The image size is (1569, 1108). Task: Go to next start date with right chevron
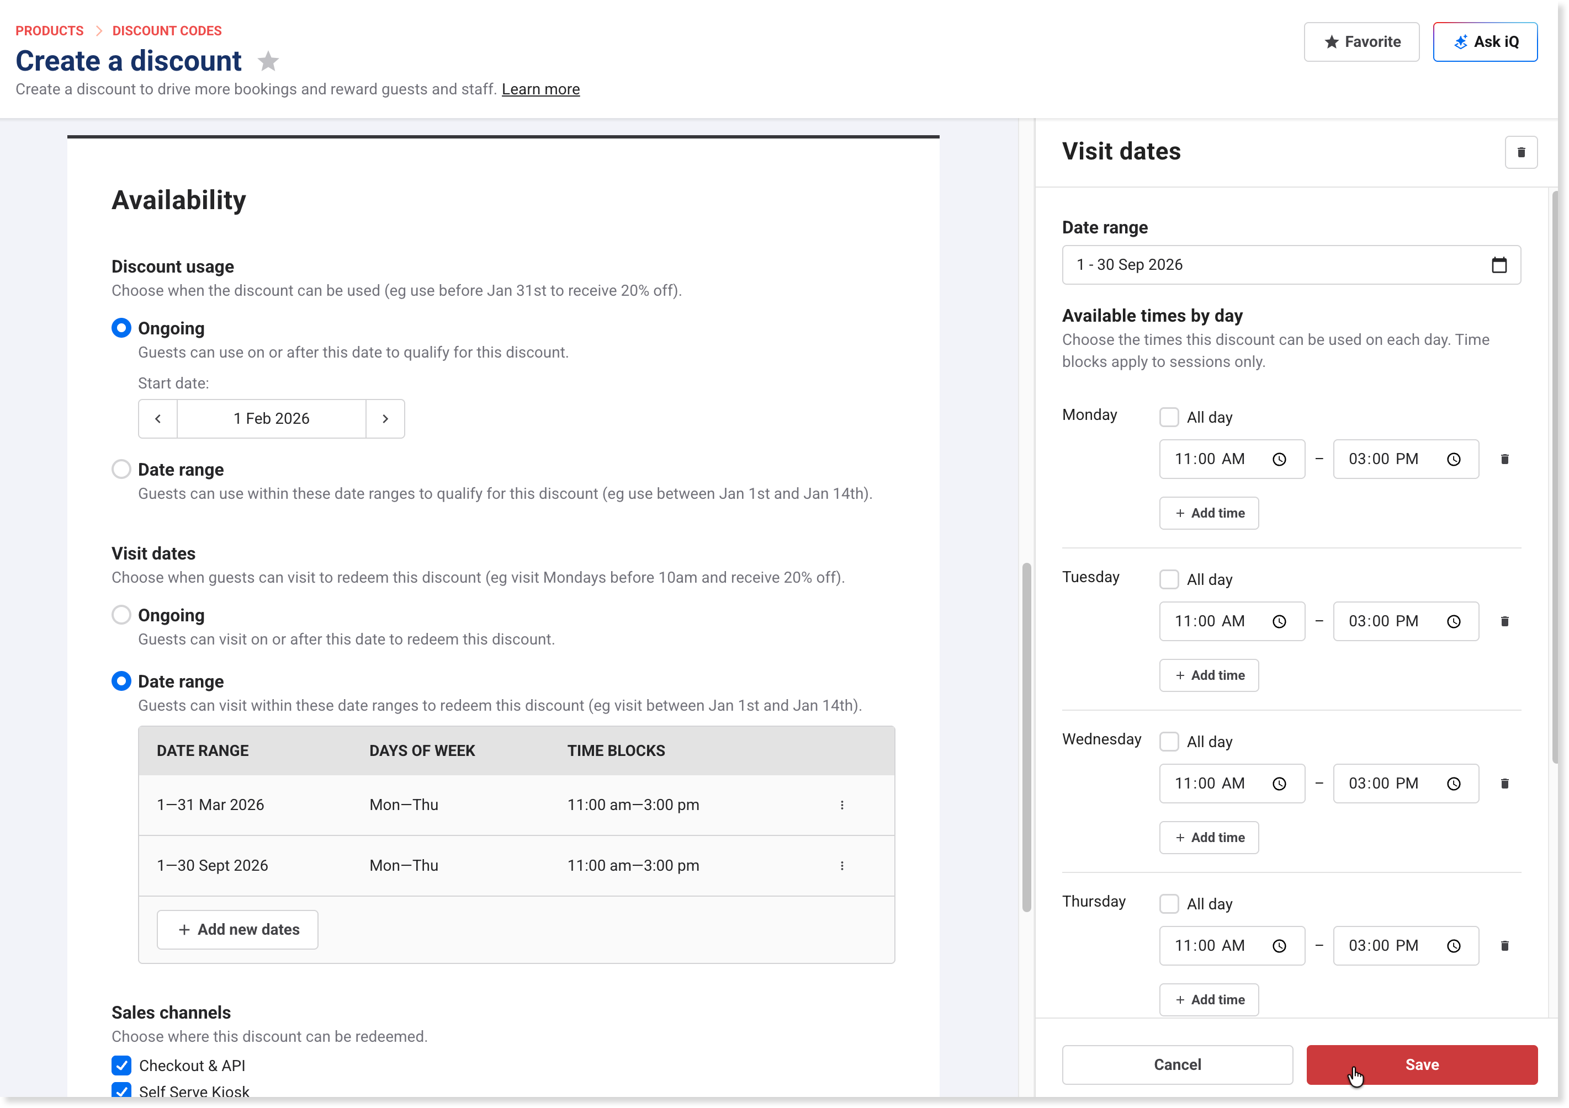click(385, 419)
